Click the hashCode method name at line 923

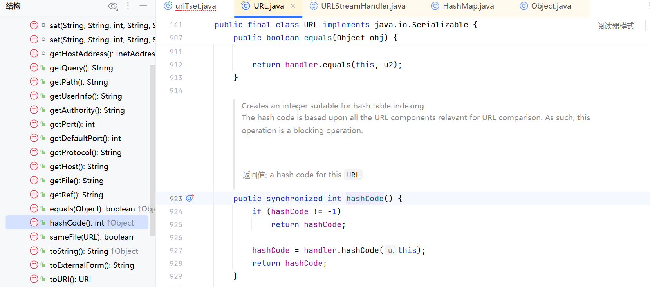tap(365, 199)
